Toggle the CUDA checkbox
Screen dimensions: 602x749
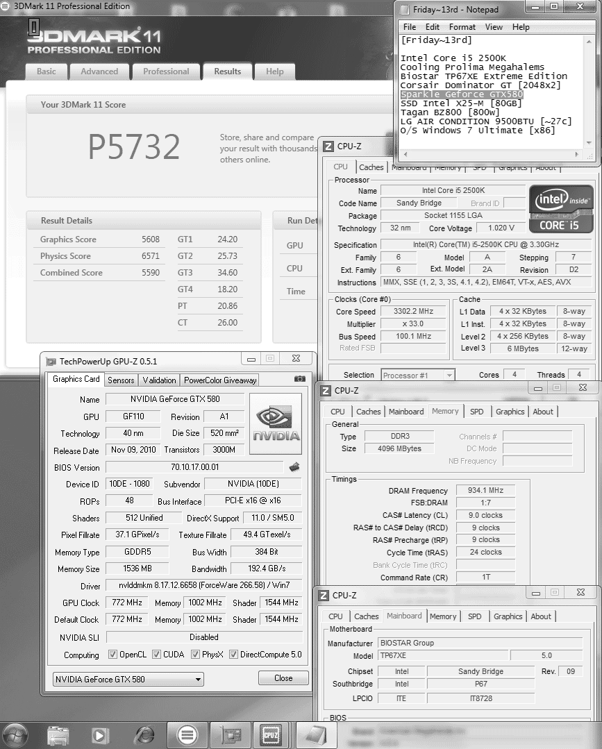point(156,655)
